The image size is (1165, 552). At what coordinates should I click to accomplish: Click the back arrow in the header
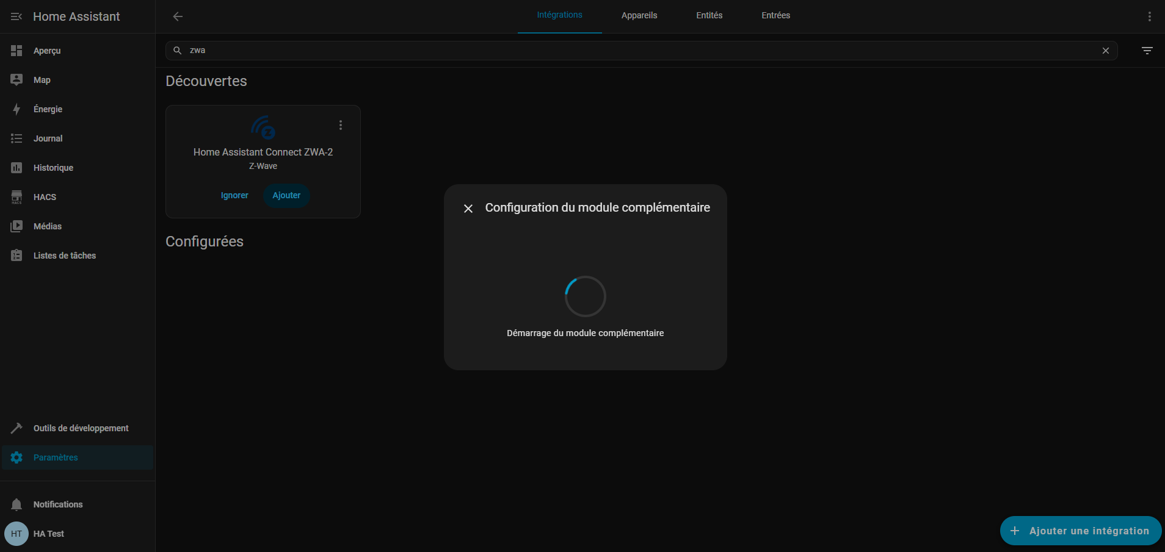click(178, 16)
